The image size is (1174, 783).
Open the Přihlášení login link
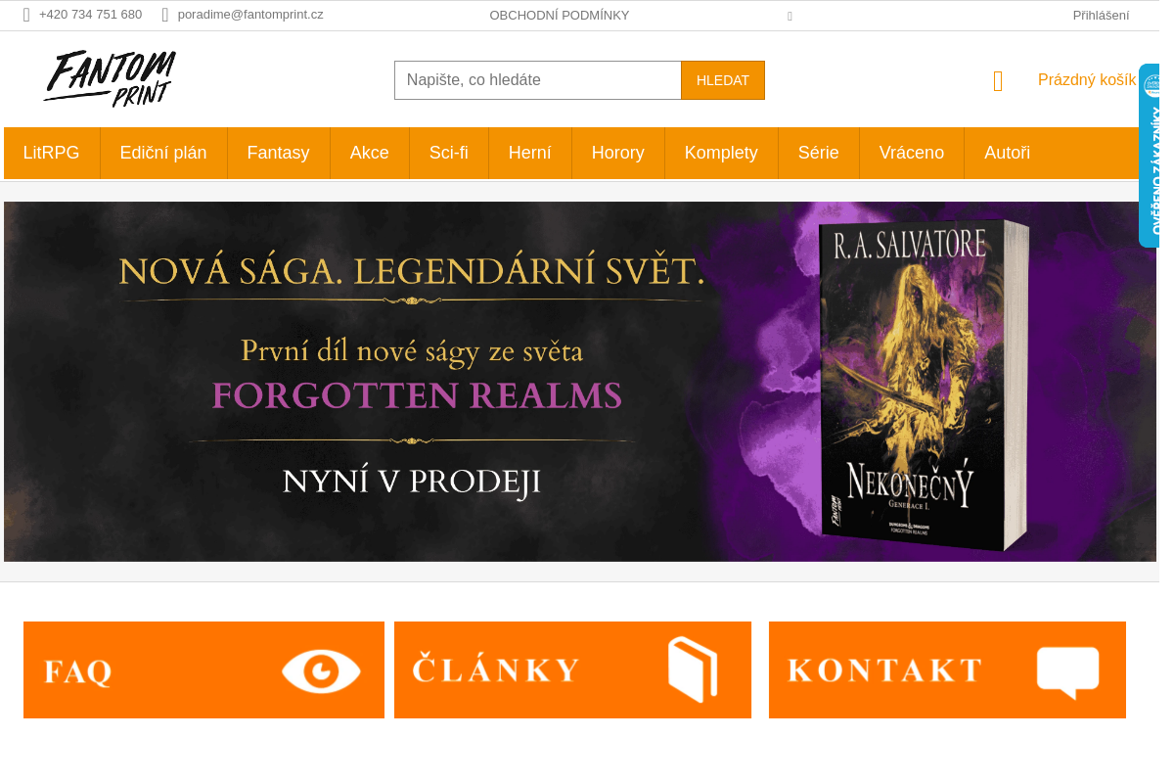click(1101, 15)
